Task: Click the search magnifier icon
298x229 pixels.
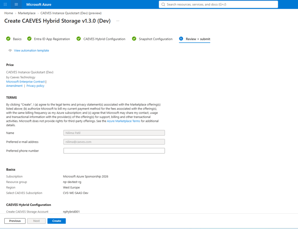Action: coord(163,4)
